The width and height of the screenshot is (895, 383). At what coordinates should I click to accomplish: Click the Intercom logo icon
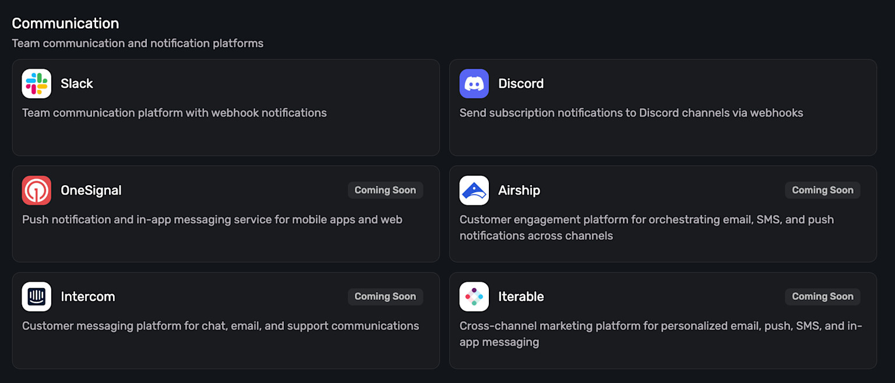coord(37,297)
